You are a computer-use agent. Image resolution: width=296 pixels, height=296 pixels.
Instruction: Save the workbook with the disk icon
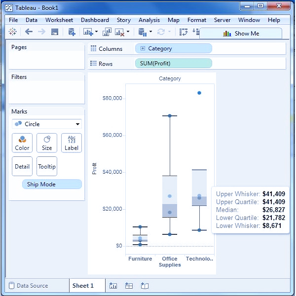point(55,32)
